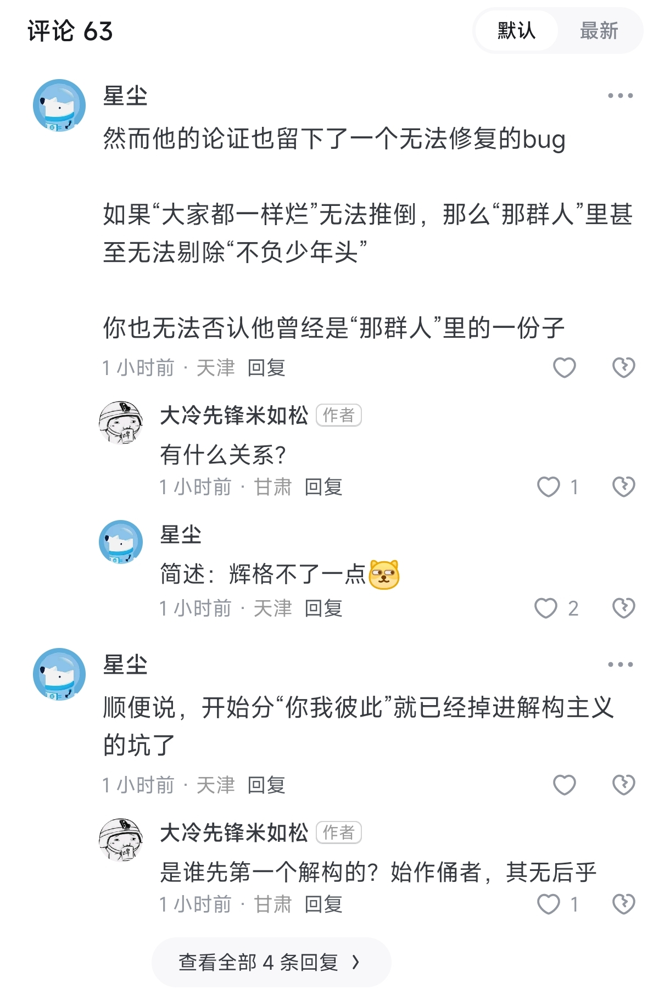Open 大冷先锋米如松's avatar in first reply
The image size is (670, 1006).
[121, 422]
